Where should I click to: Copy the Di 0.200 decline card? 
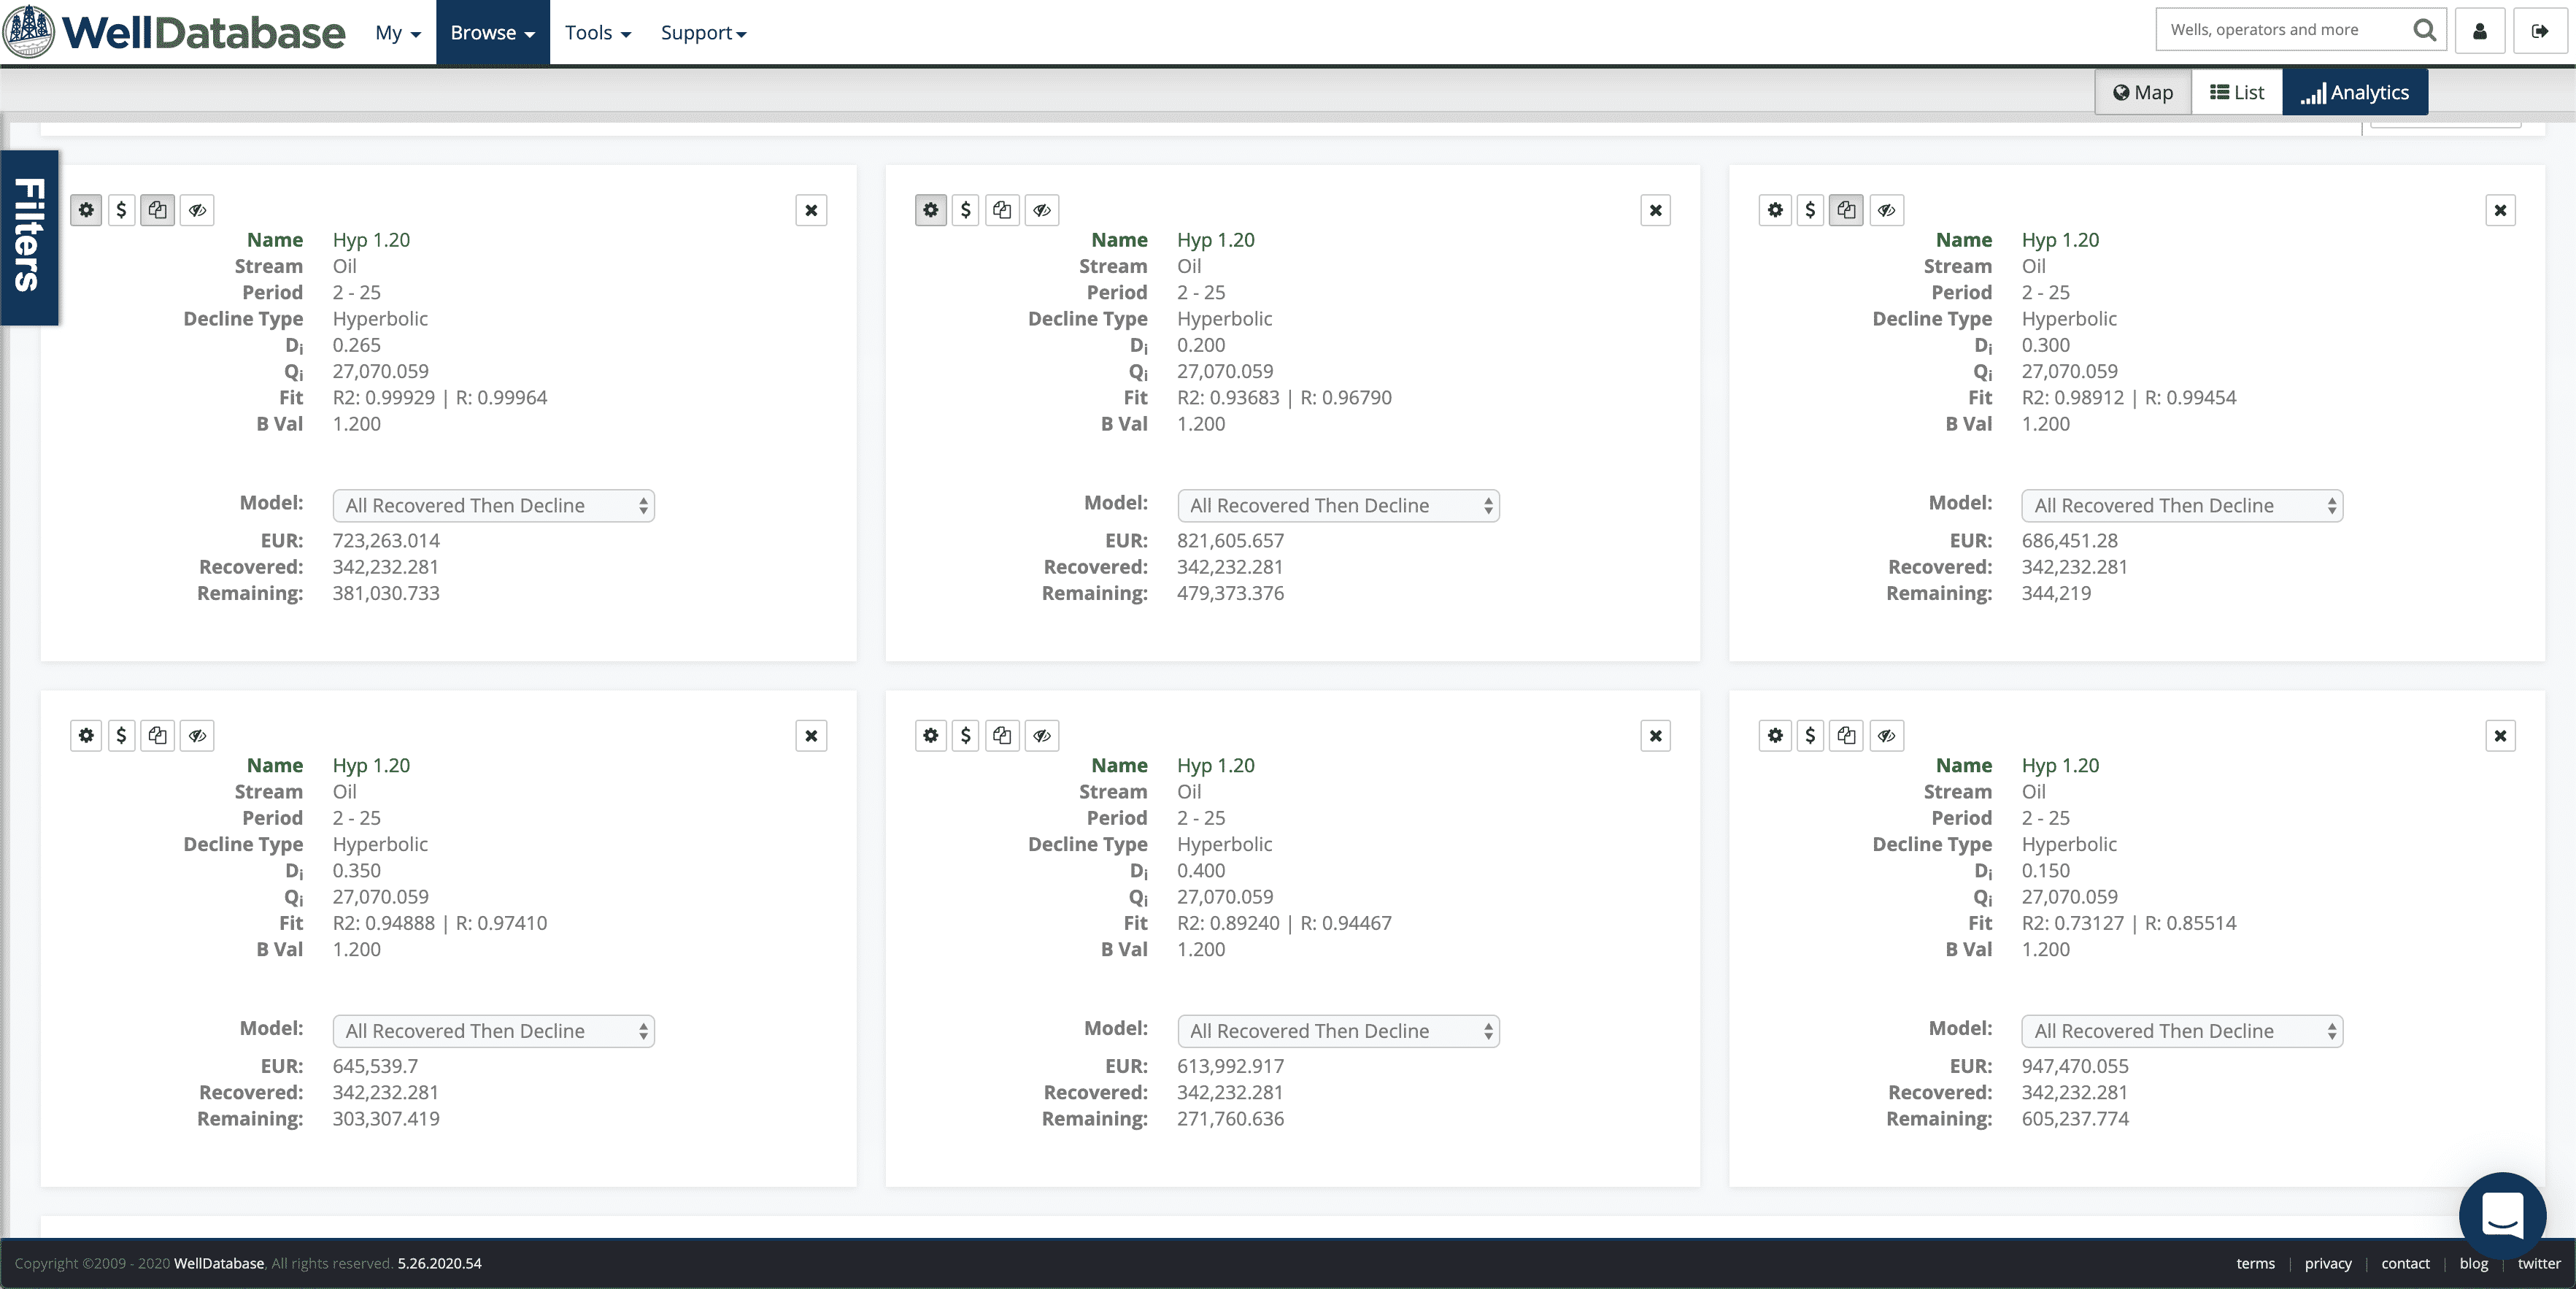click(1002, 210)
